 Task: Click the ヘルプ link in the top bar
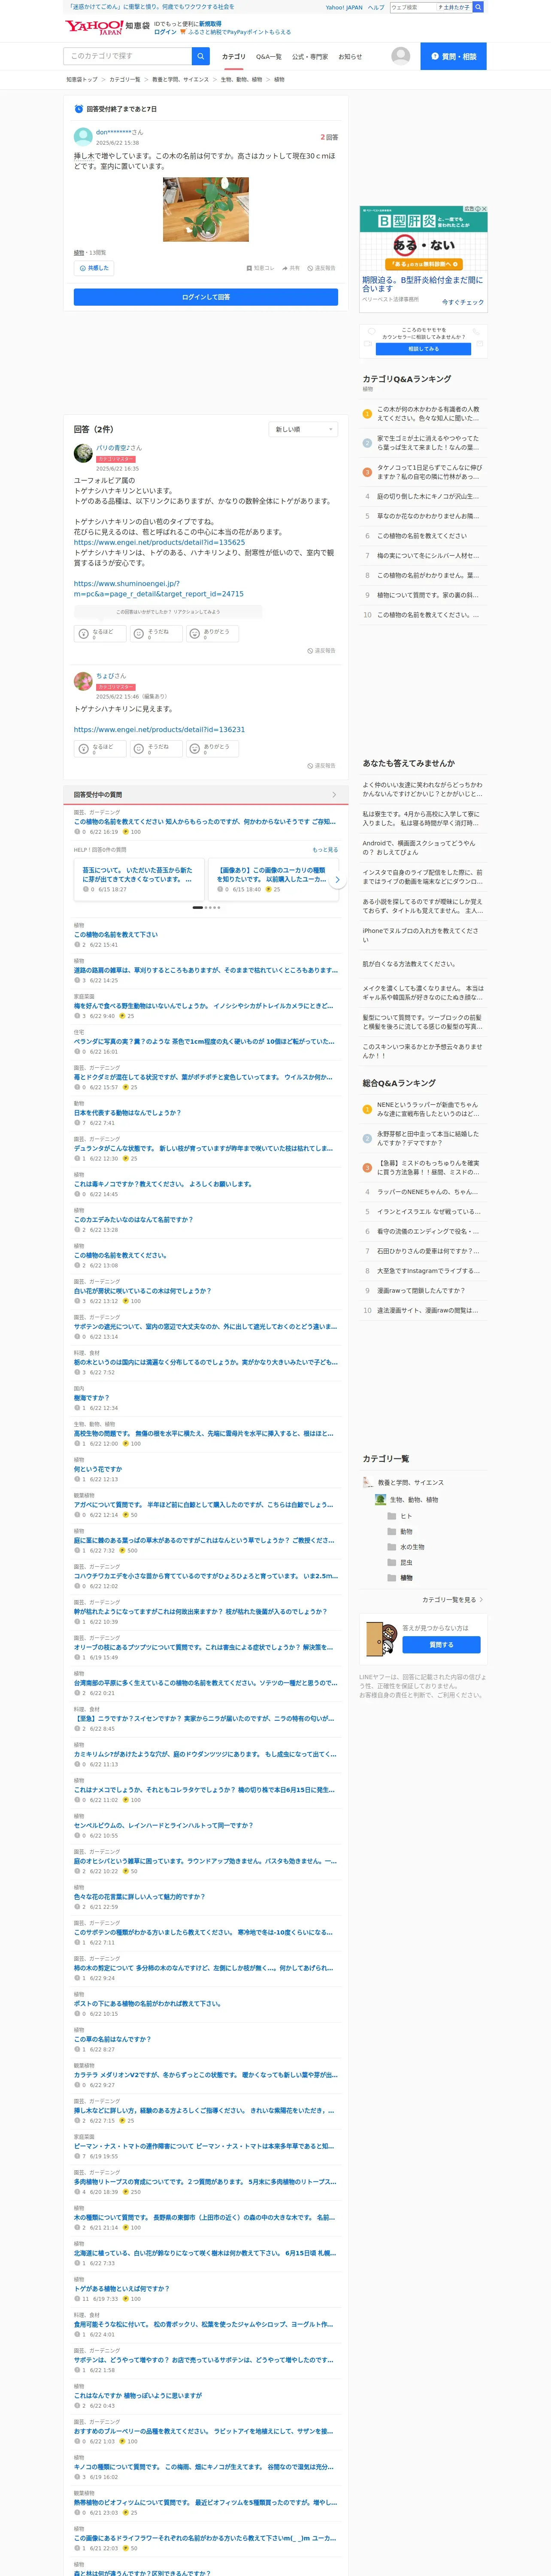376,7
